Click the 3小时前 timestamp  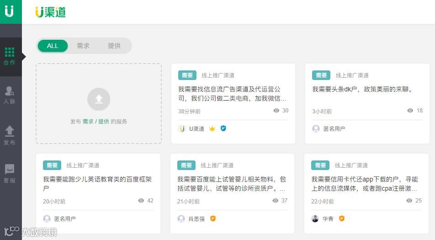(x=322, y=111)
